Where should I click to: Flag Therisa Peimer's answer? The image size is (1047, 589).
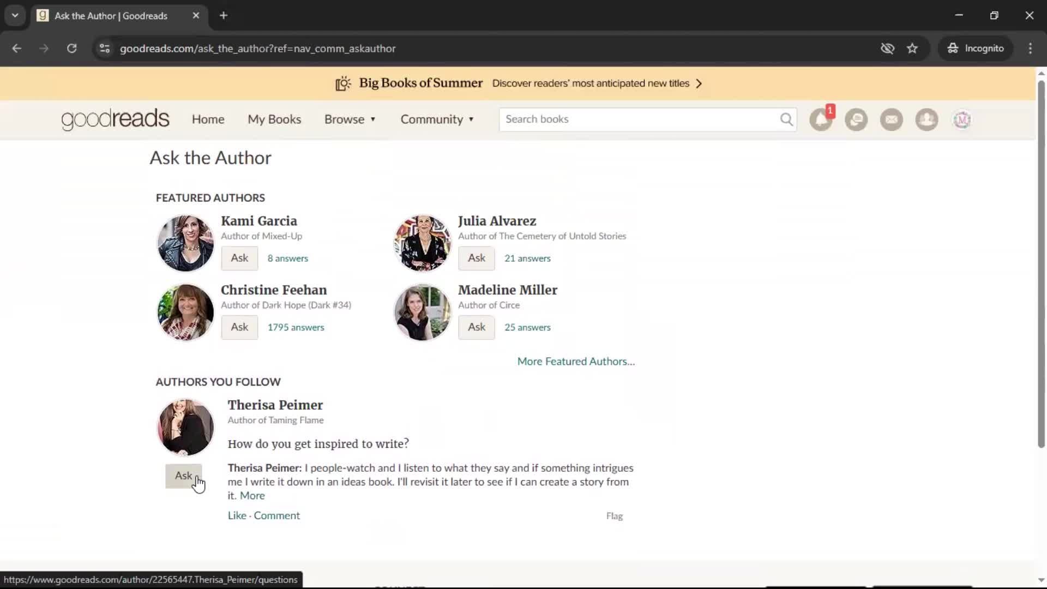(x=615, y=516)
